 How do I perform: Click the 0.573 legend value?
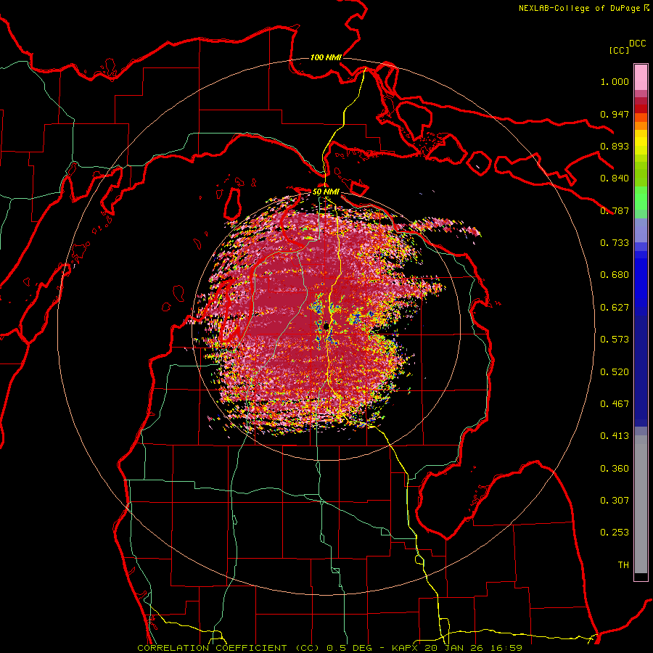[x=615, y=340]
